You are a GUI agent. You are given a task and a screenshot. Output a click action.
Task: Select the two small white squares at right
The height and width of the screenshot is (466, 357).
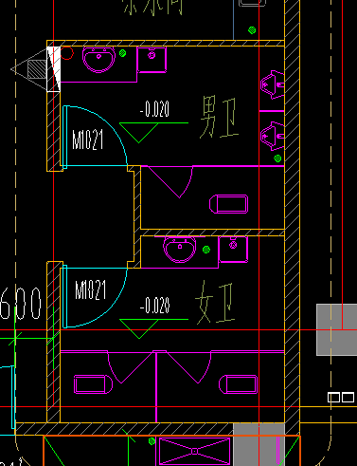(x=341, y=397)
